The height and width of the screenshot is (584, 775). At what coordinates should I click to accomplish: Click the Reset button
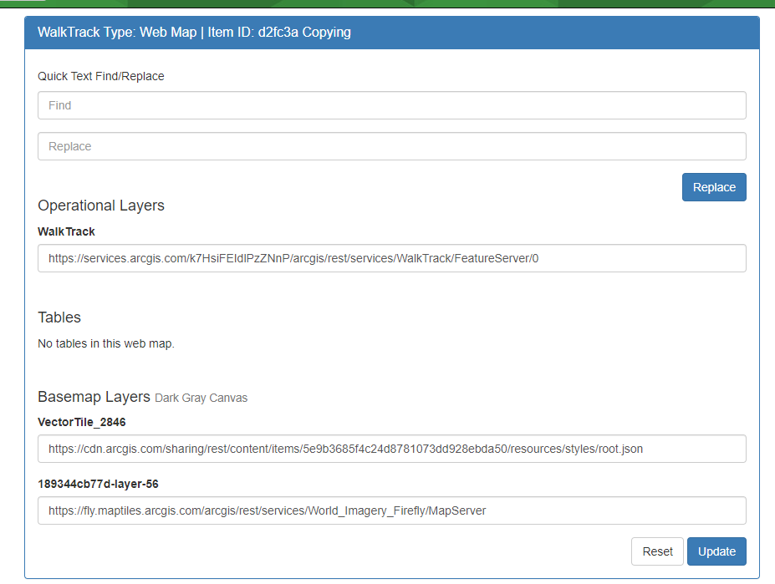(x=657, y=551)
